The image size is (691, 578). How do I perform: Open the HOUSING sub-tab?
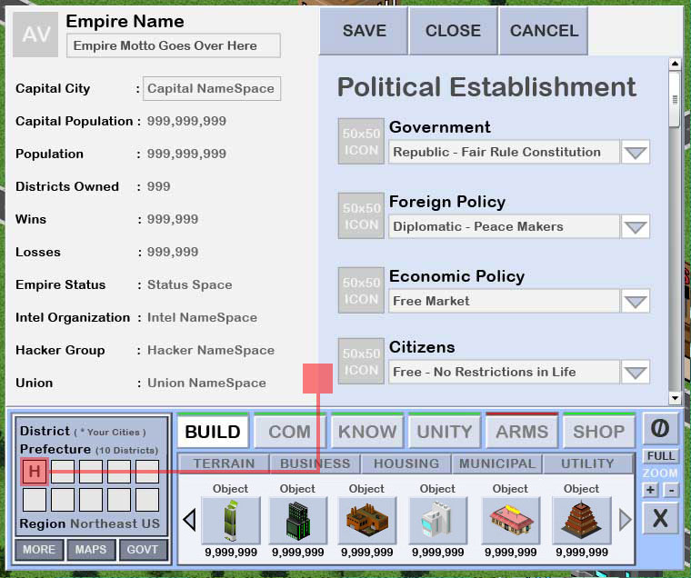click(406, 463)
